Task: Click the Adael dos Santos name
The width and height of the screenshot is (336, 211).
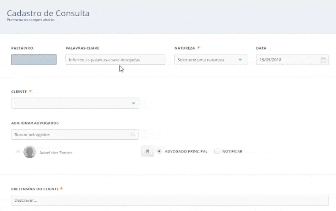Action: (56, 153)
